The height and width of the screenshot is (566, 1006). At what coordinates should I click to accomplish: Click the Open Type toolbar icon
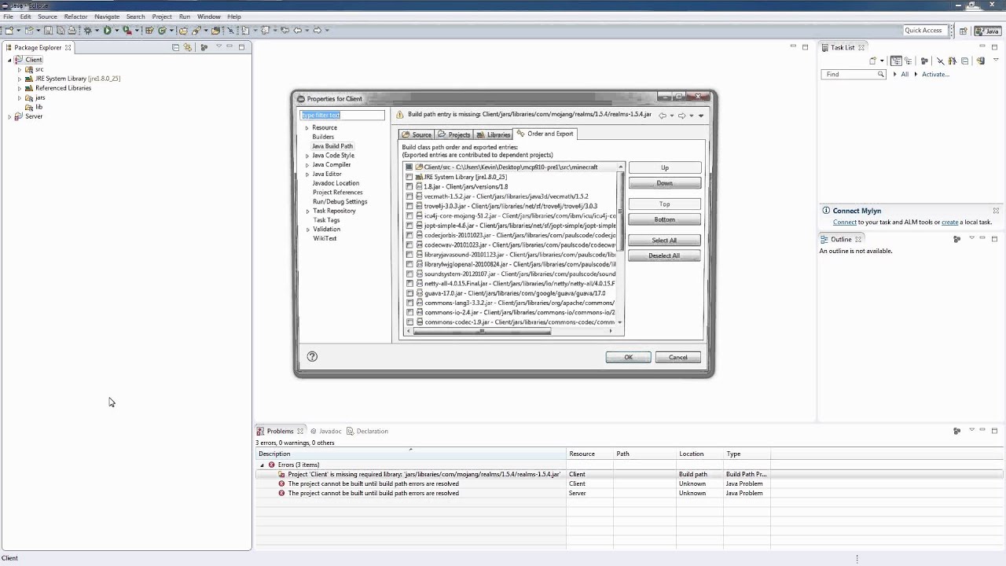point(182,31)
